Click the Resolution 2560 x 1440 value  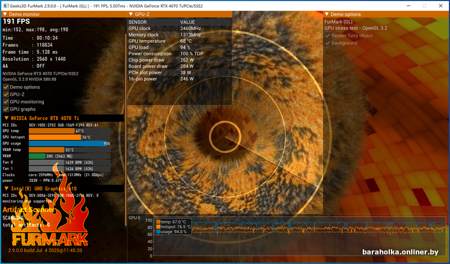(51, 59)
